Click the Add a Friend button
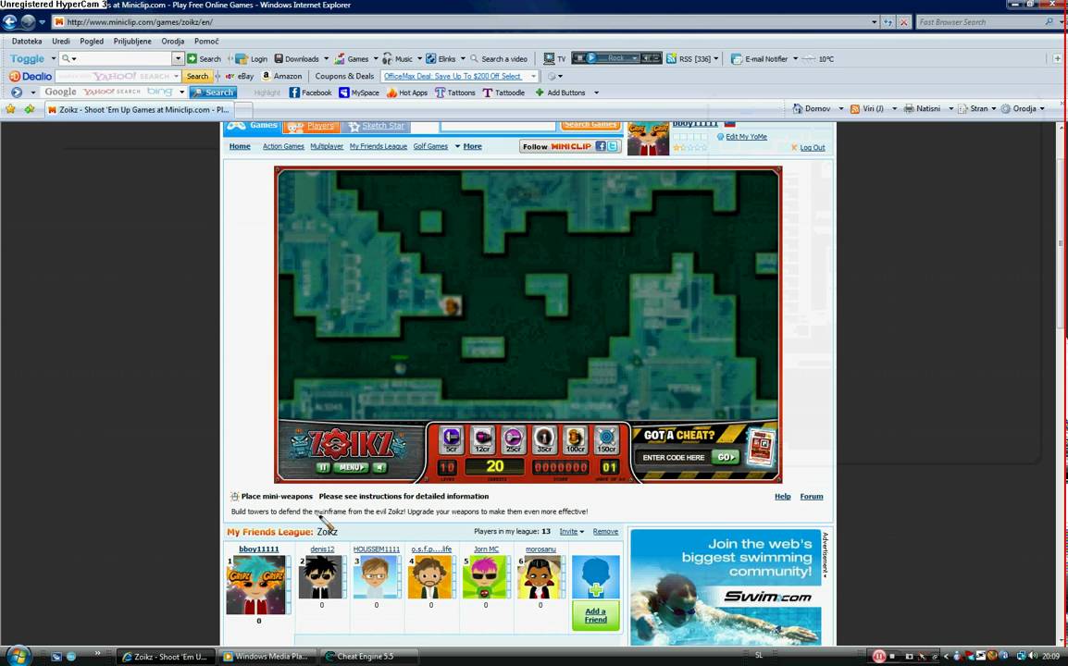The image size is (1068, 666). coord(595,615)
